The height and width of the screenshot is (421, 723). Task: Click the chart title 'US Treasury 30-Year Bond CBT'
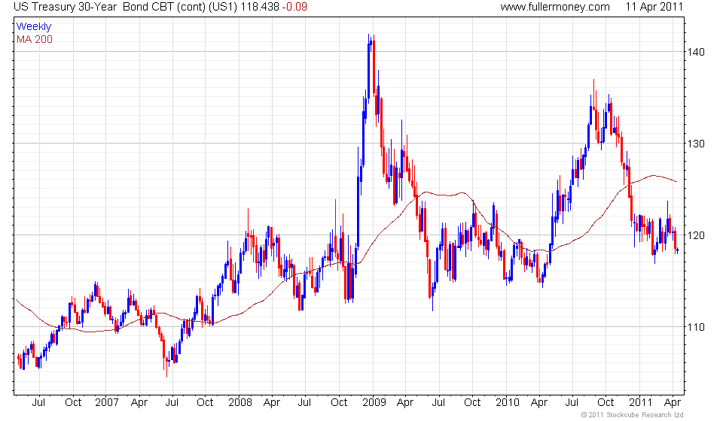pos(95,7)
